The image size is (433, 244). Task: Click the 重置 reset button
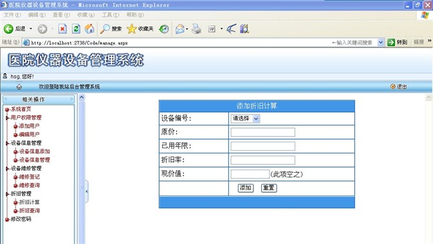click(x=269, y=188)
